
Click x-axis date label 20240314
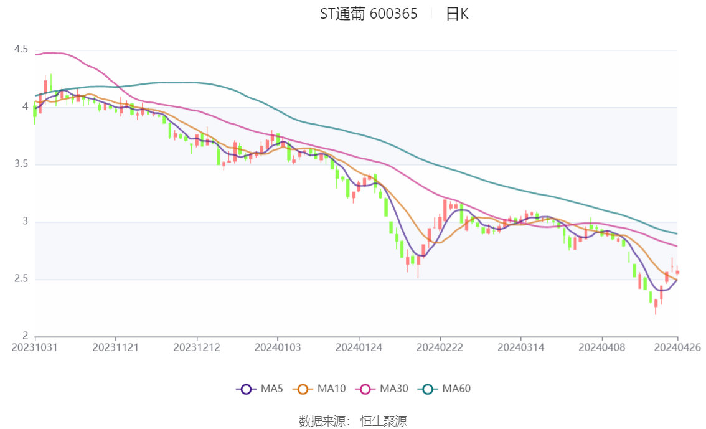tap(521, 347)
